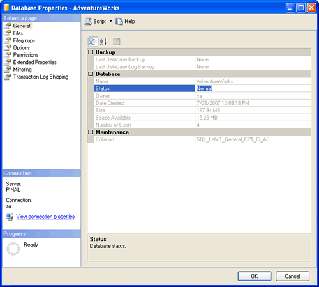Click the Help button label

click(x=130, y=22)
